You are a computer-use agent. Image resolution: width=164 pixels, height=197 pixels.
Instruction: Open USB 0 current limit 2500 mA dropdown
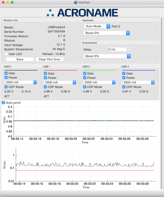(x=21, y=82)
